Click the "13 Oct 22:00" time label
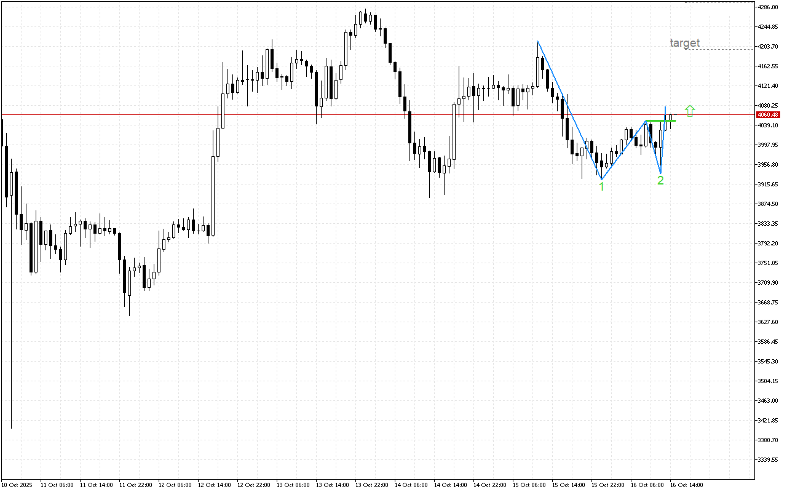Image resolution: width=787 pixels, height=492 pixels. click(372, 485)
